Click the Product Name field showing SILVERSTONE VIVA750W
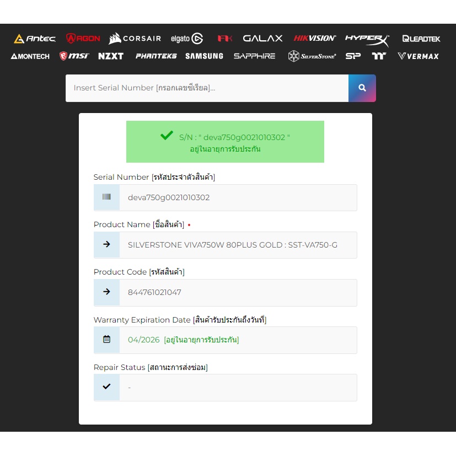This screenshot has width=456, height=456. tap(238, 245)
